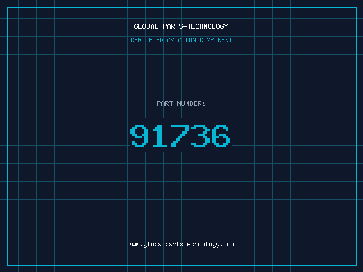Select the CERTIFIED AVIATION COMPONENT subtitle
Viewport: 363px width, 272px height.
181,40
